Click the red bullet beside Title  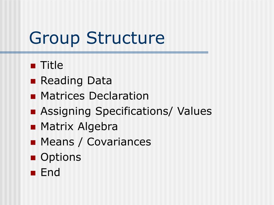(x=33, y=66)
